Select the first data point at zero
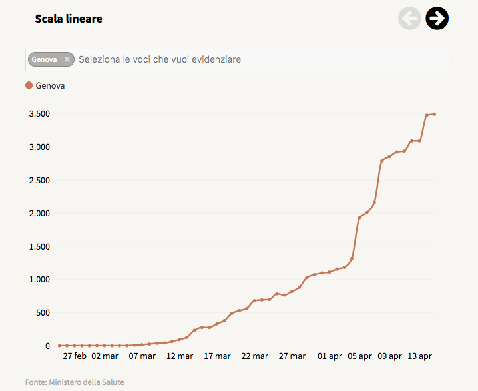This screenshot has height=391, width=478. [x=59, y=346]
